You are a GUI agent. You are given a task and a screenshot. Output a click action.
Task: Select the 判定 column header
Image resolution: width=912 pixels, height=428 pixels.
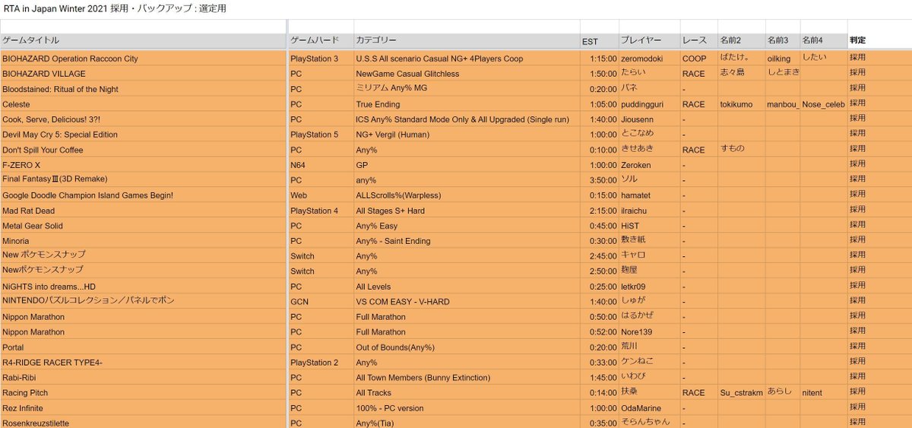pos(879,40)
